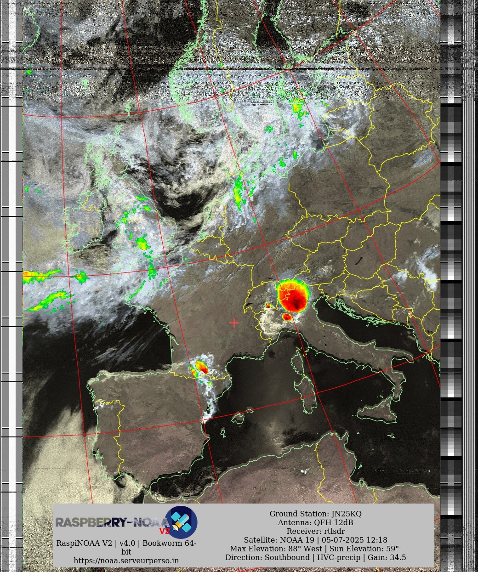Click small red cell south of Italian storm
Image resolution: width=478 pixels, height=572 pixels.
tap(287, 317)
